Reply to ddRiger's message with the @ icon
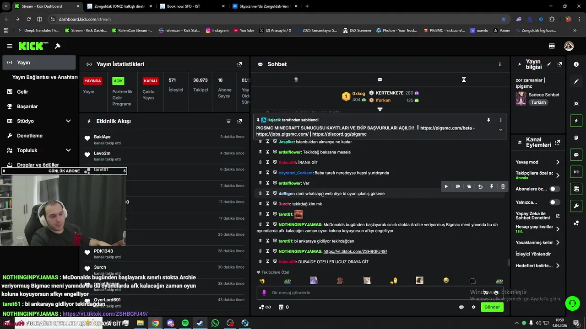Image resolution: width=586 pixels, height=329 pixels. [458, 186]
